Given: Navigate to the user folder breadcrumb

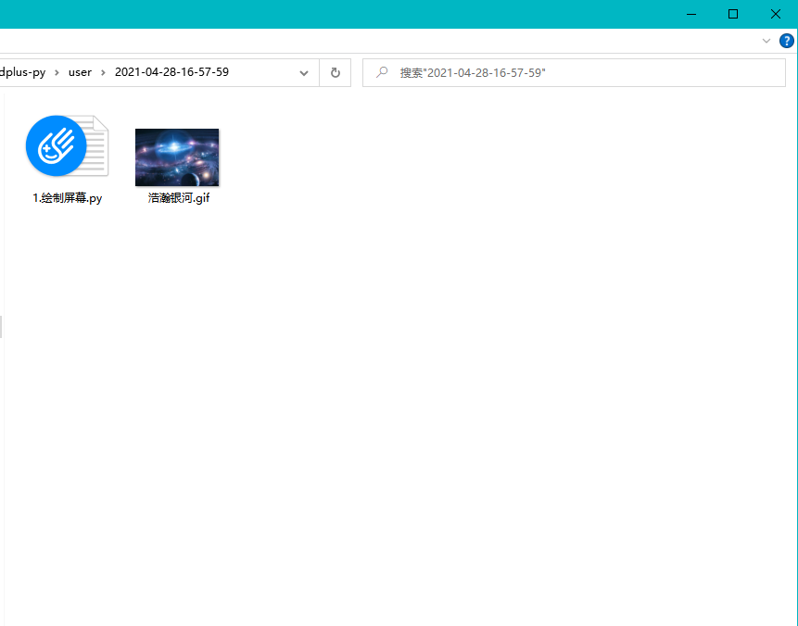Looking at the screenshot, I should point(80,72).
